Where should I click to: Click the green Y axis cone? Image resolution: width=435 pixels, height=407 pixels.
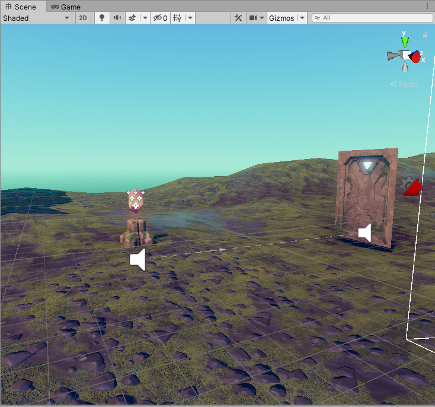[x=405, y=43]
